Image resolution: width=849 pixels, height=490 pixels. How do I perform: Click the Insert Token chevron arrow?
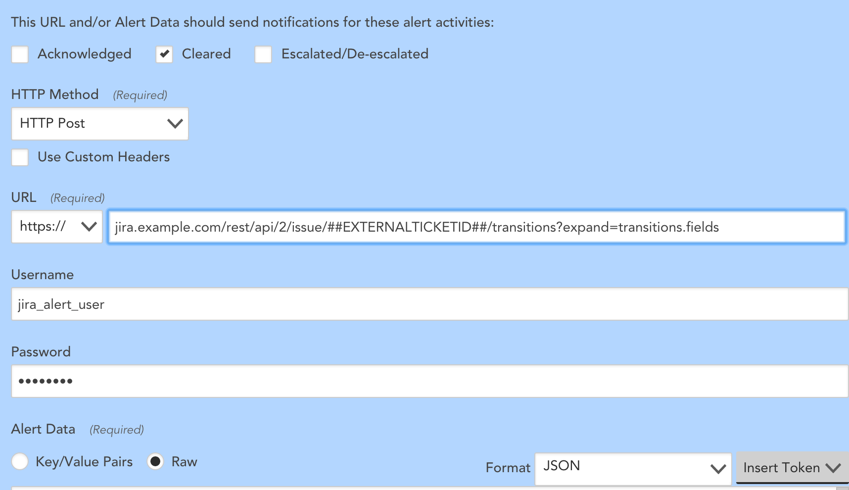833,468
